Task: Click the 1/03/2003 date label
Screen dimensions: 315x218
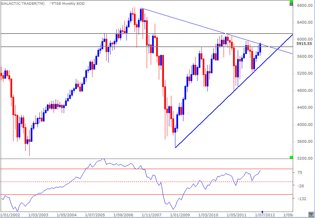Action: (x=38, y=215)
